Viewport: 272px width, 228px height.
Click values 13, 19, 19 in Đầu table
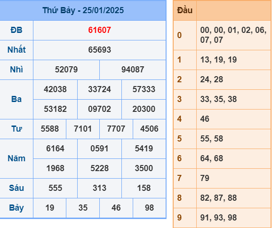coord(218,60)
